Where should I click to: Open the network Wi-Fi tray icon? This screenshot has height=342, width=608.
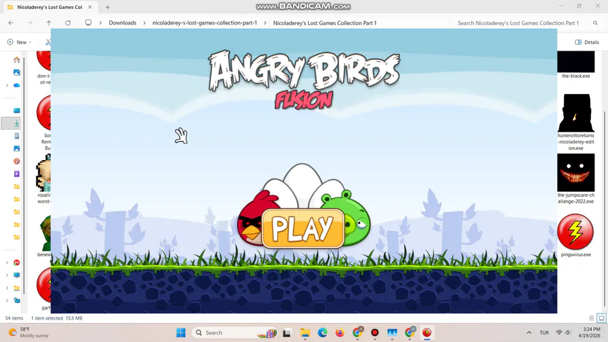click(559, 333)
